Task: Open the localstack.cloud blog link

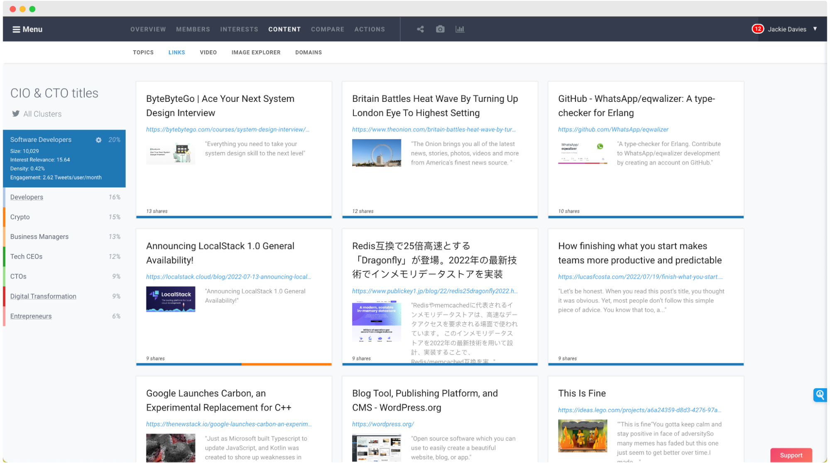Action: 228,277
